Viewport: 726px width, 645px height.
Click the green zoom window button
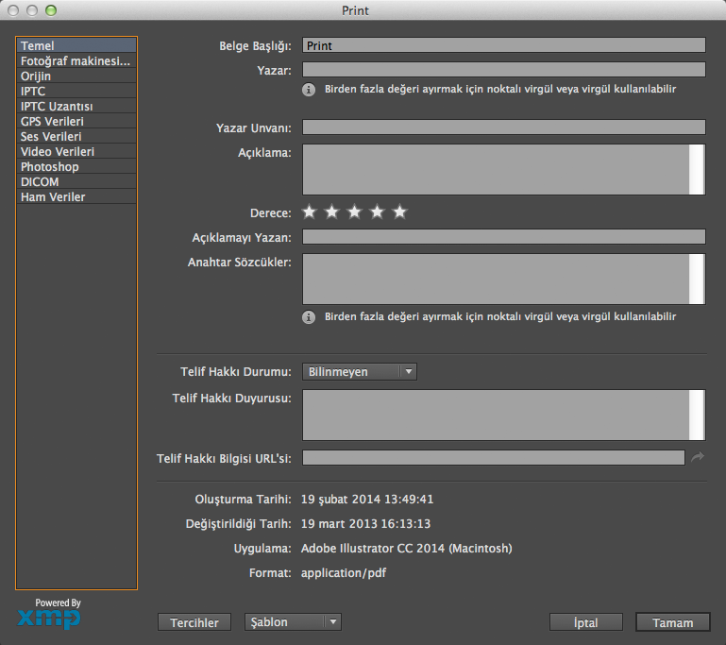pos(51,10)
